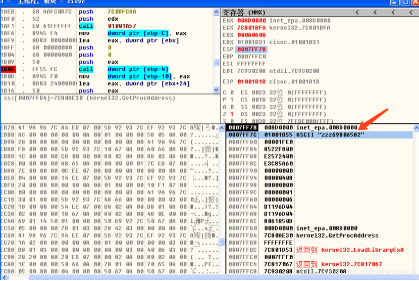The image size is (419, 281).
Task: Select hex dump row at address EC78
Action: click(110, 243)
